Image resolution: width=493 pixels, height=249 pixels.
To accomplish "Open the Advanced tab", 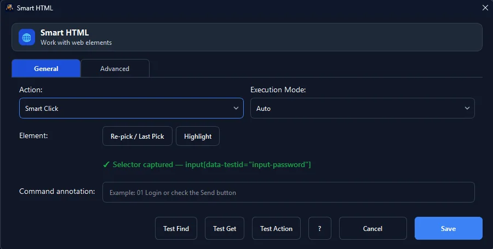I will tap(115, 68).
